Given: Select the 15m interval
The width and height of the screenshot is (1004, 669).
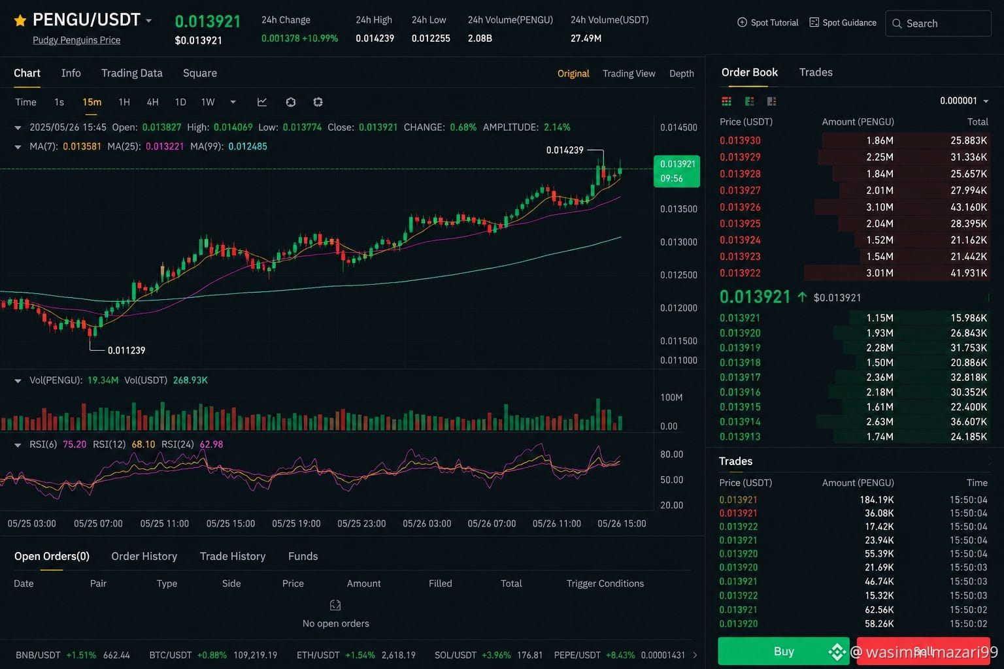Looking at the screenshot, I should (x=92, y=102).
